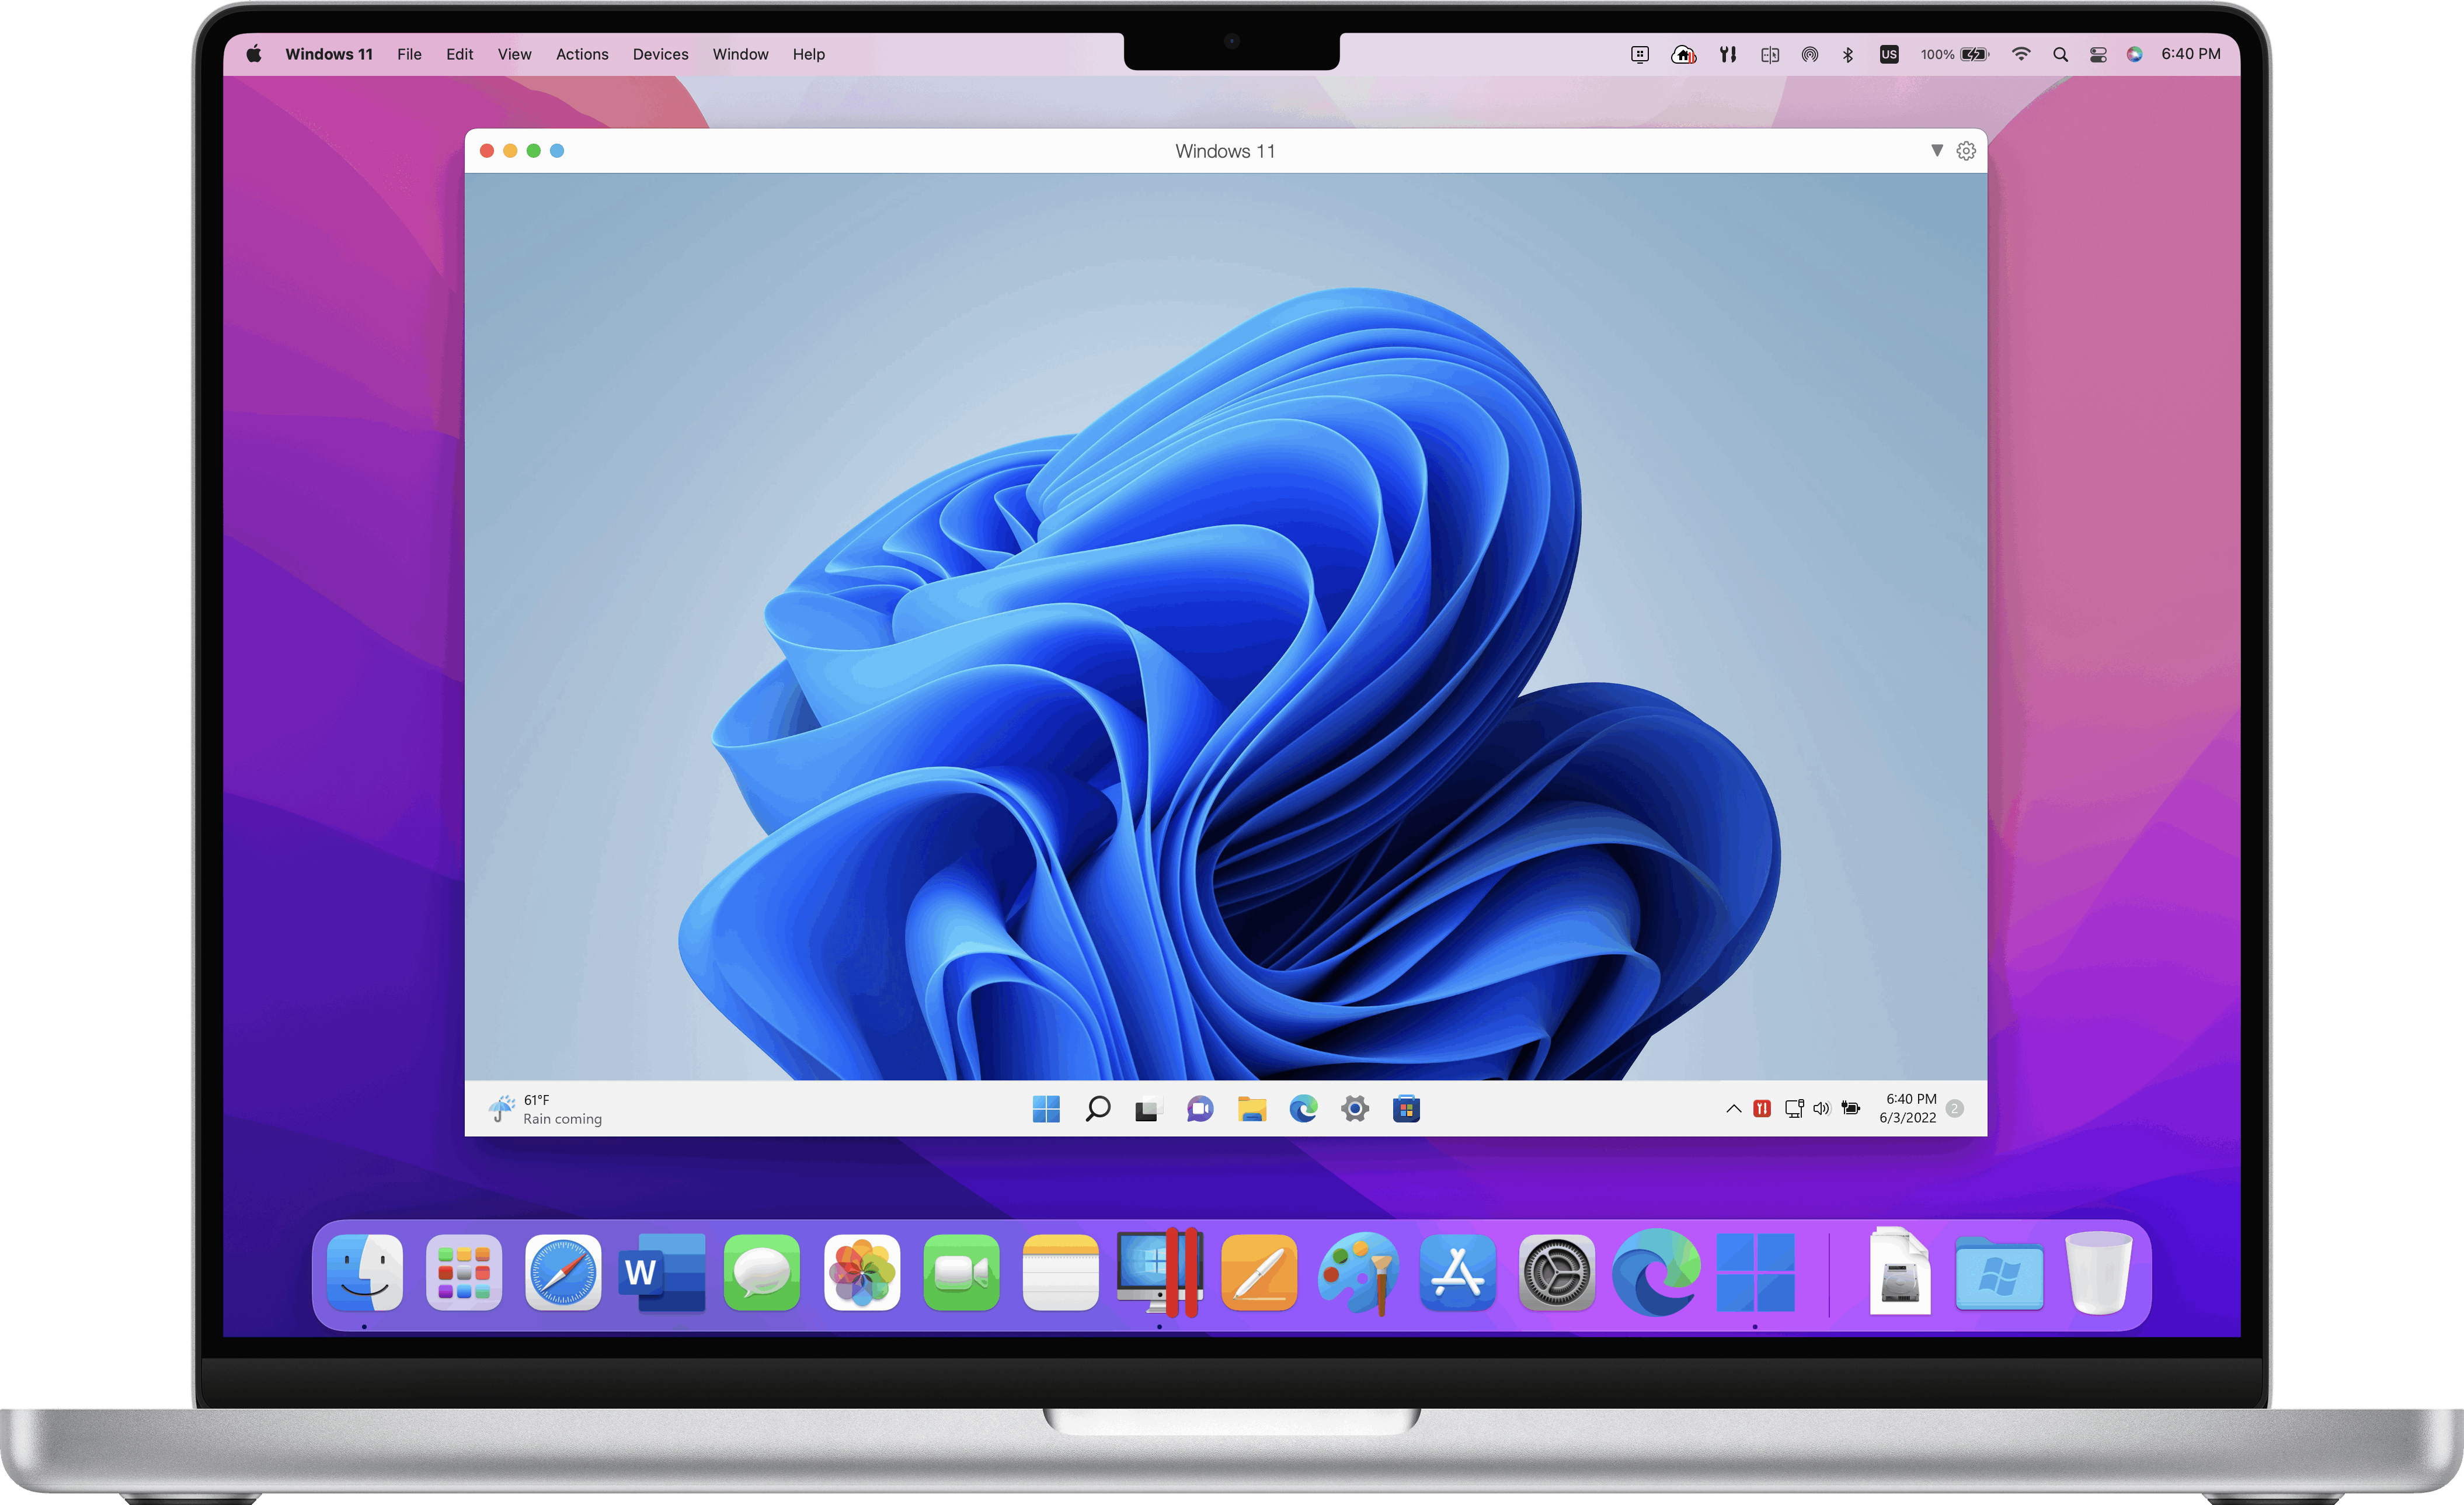Open the File menu
This screenshot has height=1505, width=2464.
(409, 54)
